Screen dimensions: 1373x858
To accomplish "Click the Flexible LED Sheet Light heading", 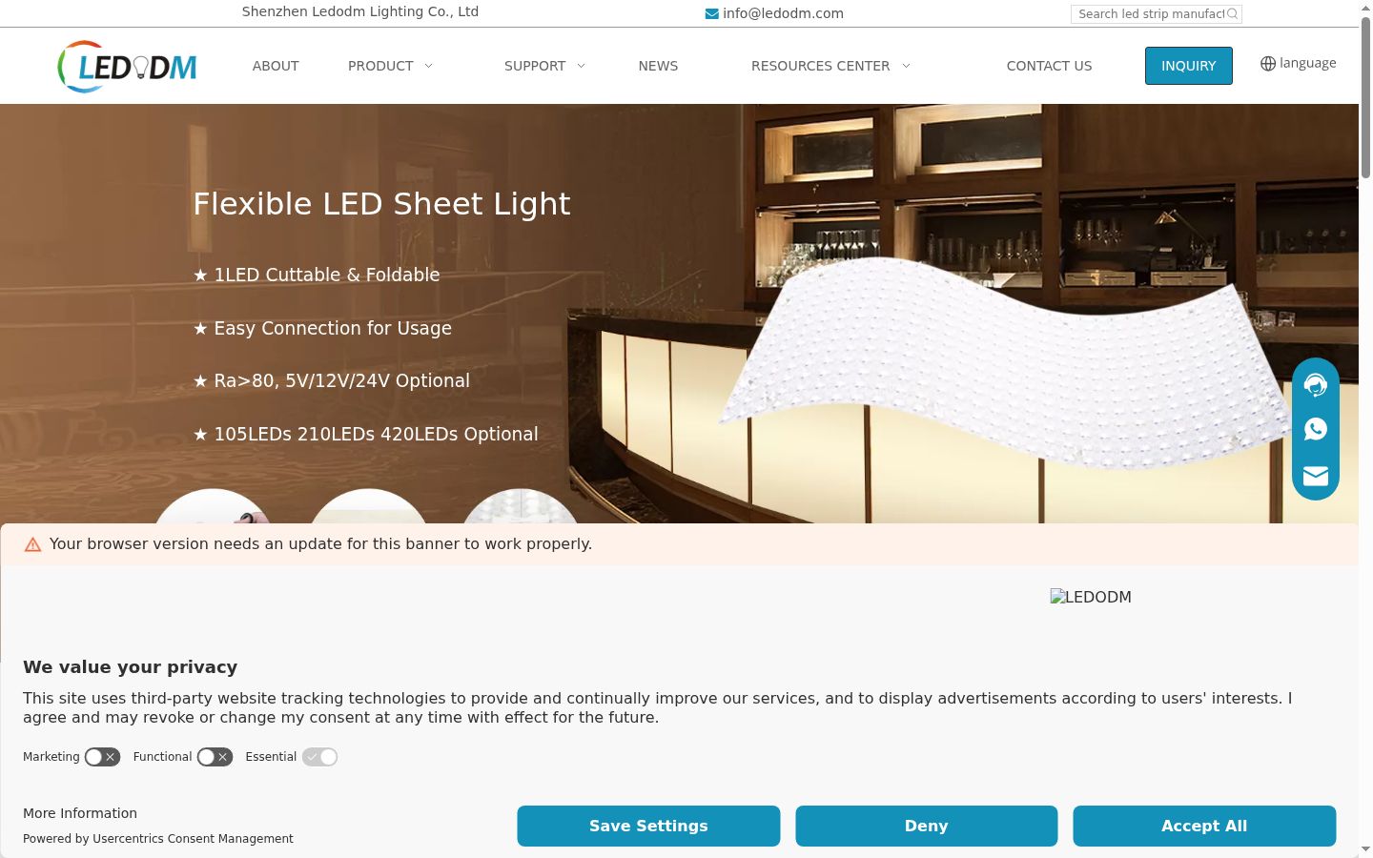I will tap(381, 204).
